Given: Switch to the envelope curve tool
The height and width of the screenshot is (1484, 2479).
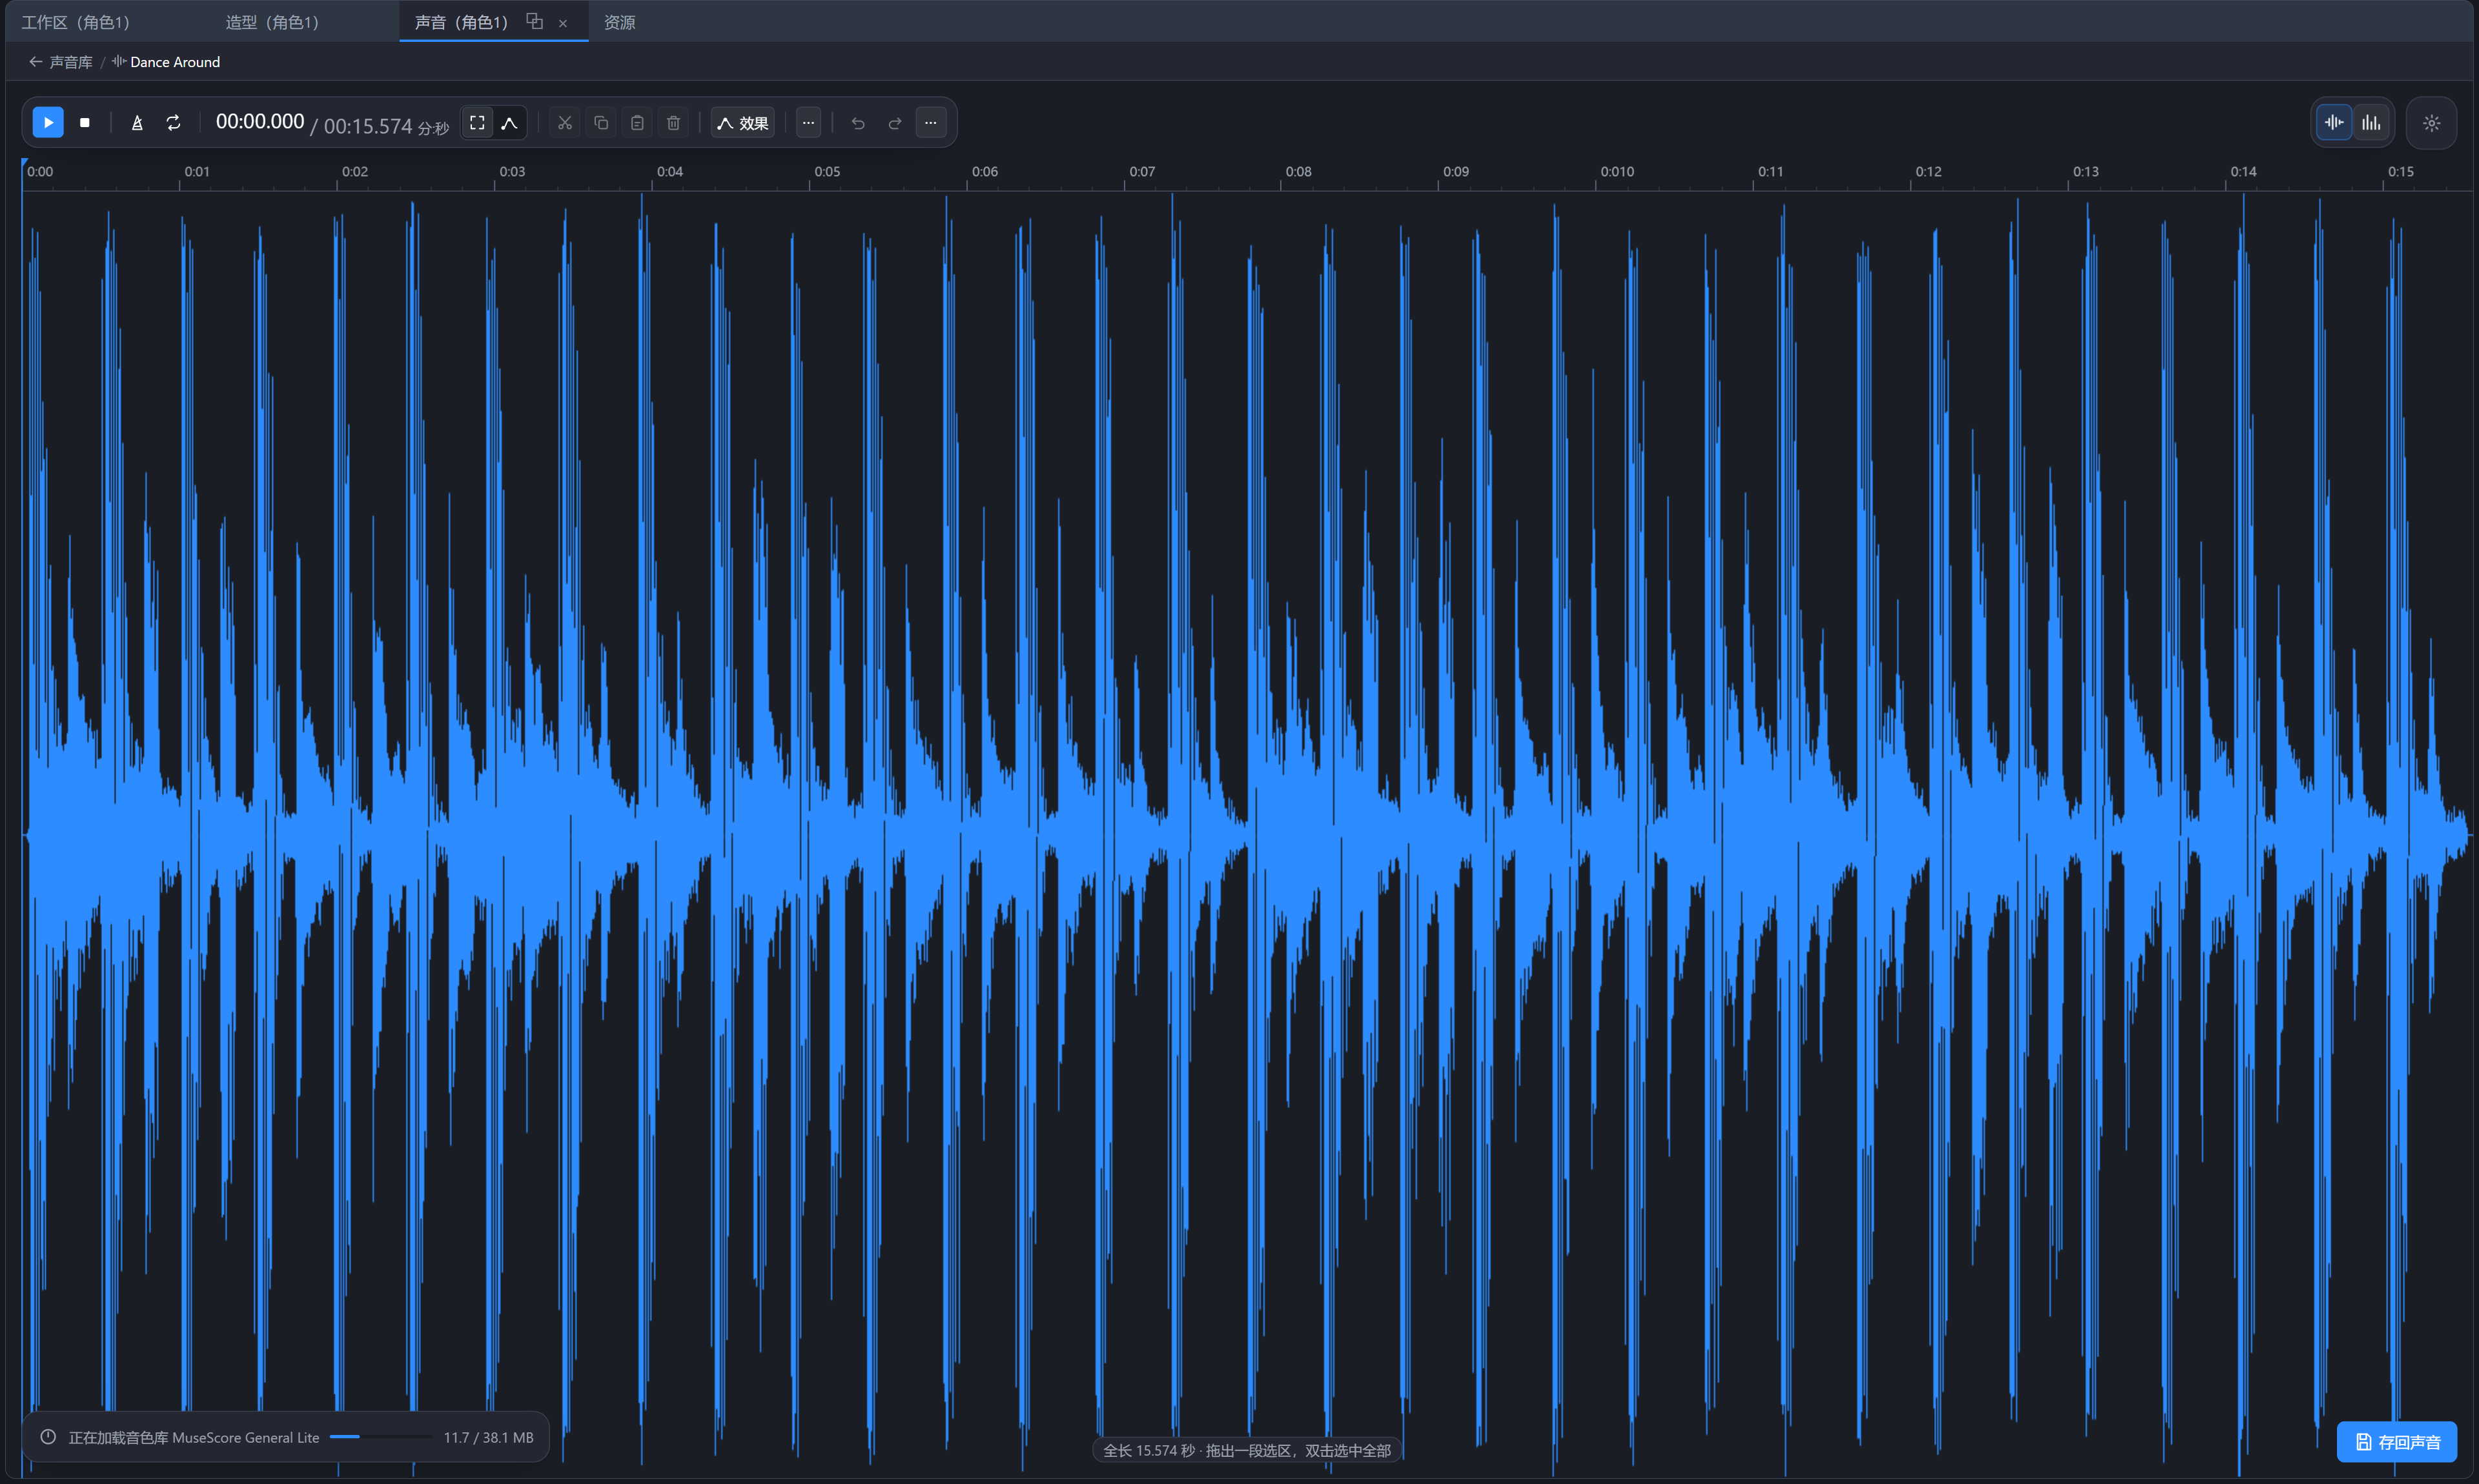Looking at the screenshot, I should [x=509, y=123].
